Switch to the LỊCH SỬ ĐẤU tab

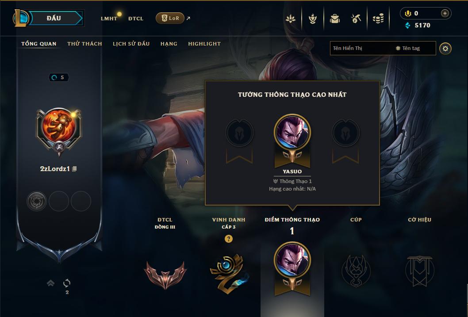click(x=131, y=44)
